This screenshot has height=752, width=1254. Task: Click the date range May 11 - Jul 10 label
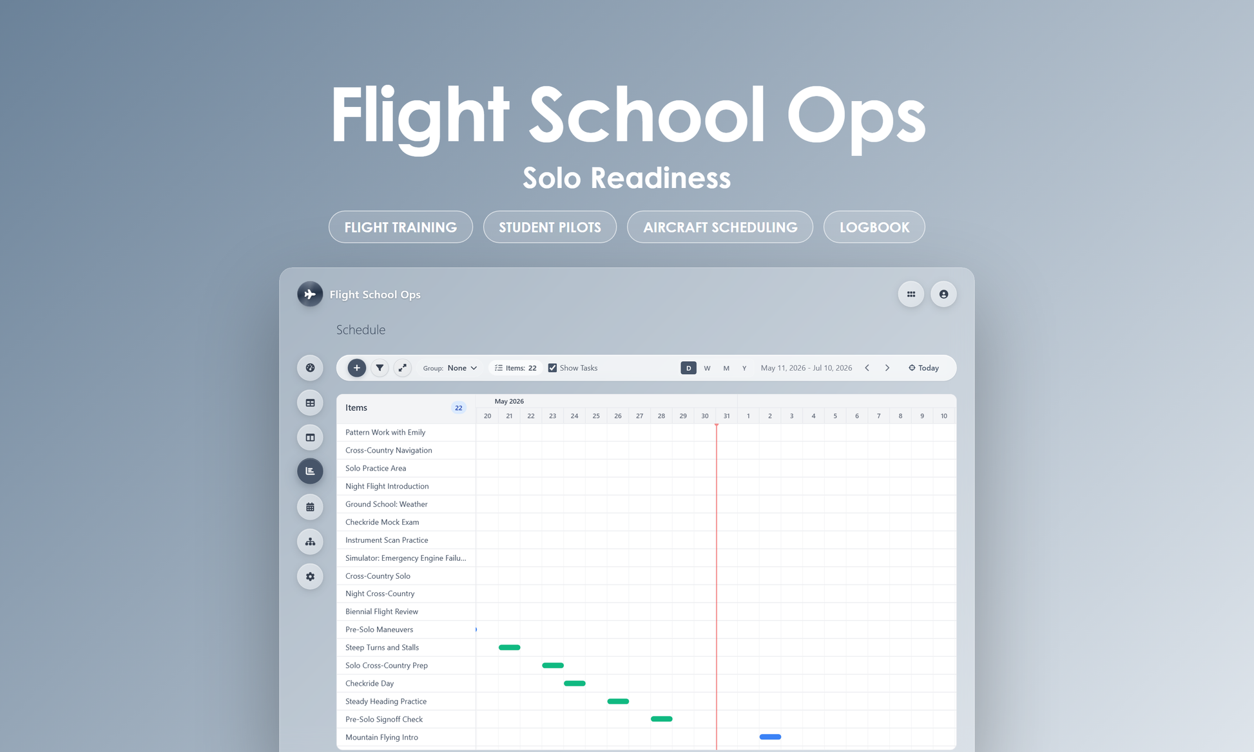click(806, 368)
